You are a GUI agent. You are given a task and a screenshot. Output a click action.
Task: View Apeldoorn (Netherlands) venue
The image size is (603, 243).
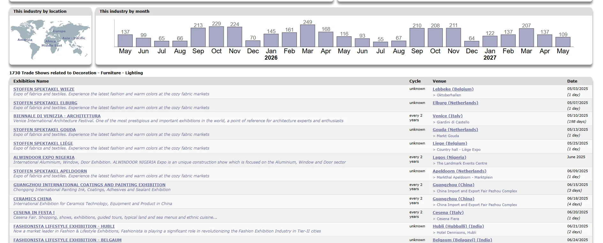459,171
